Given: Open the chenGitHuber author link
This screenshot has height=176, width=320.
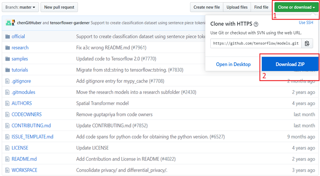Looking at the screenshot, I should click(x=29, y=23).
